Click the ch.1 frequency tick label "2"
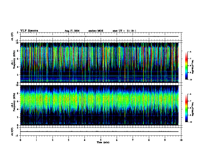 point(18,75)
